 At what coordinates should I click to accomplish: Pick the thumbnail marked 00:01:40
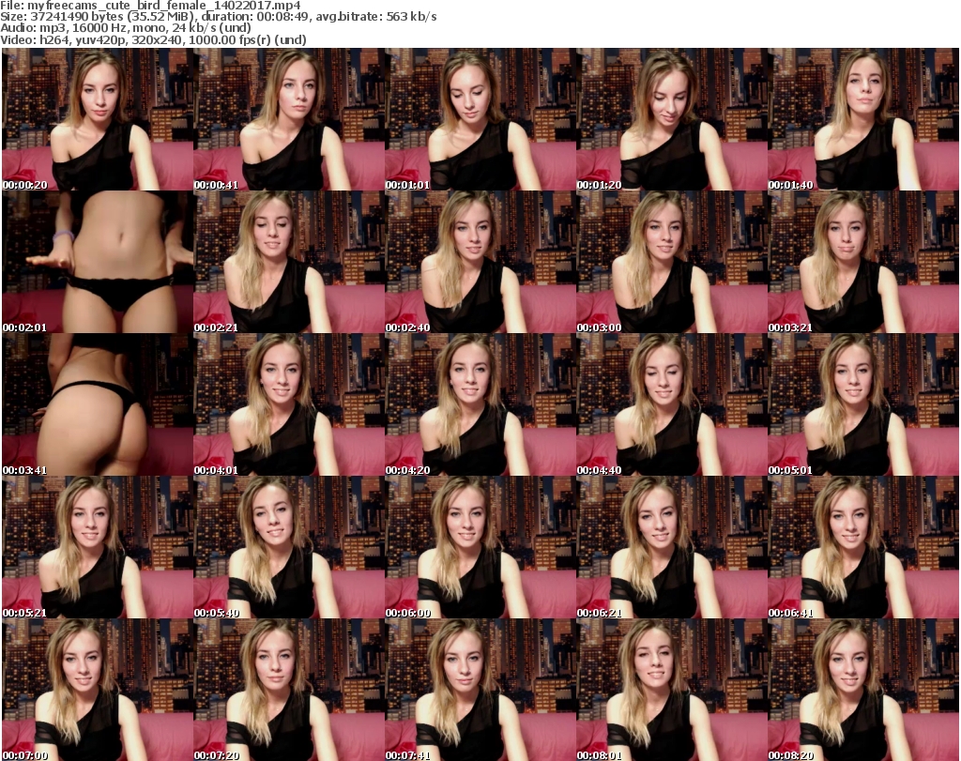point(863,119)
